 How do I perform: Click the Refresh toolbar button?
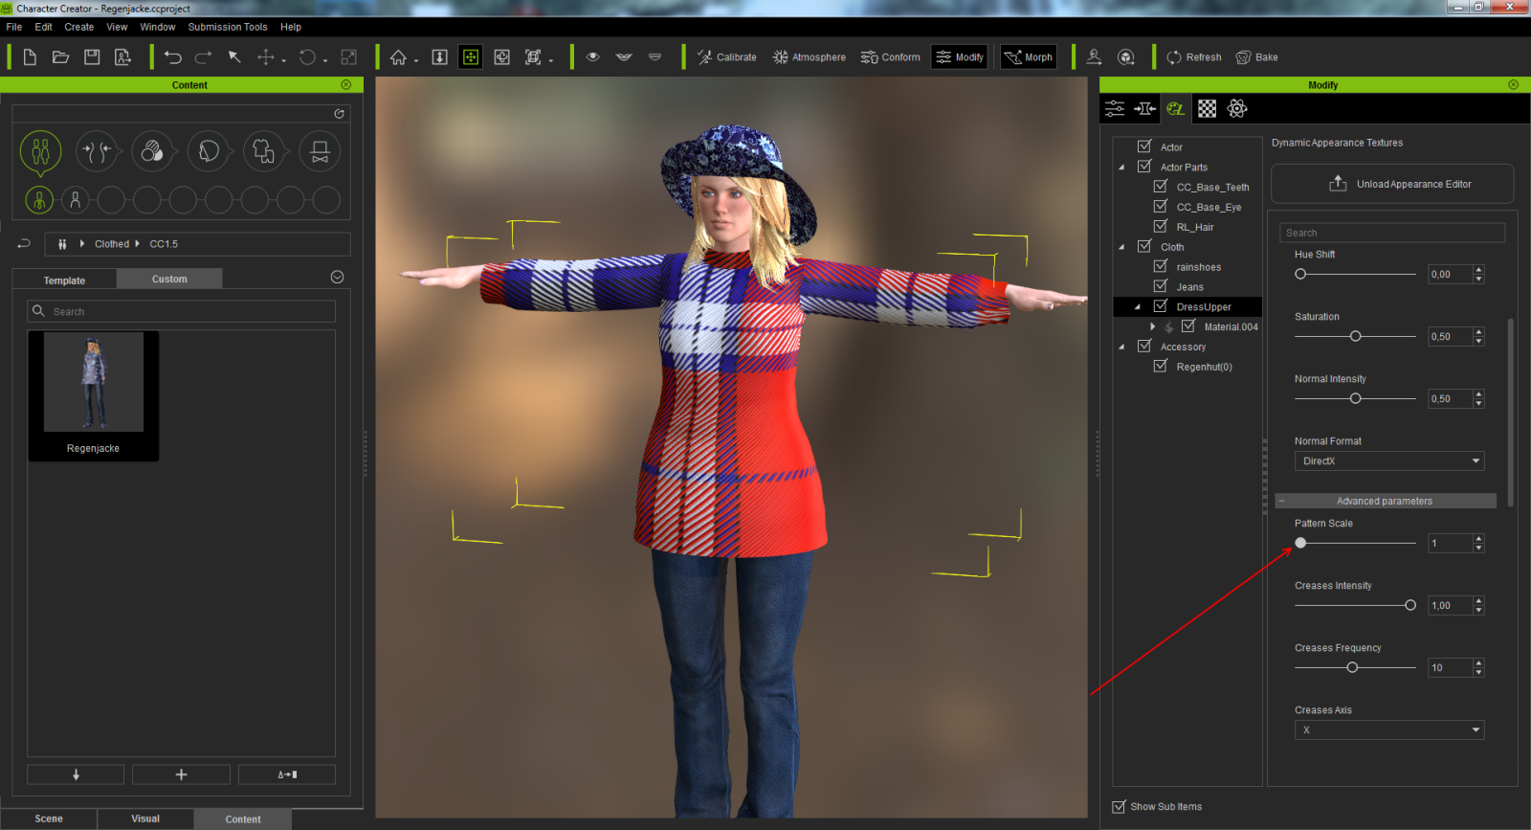click(1193, 57)
